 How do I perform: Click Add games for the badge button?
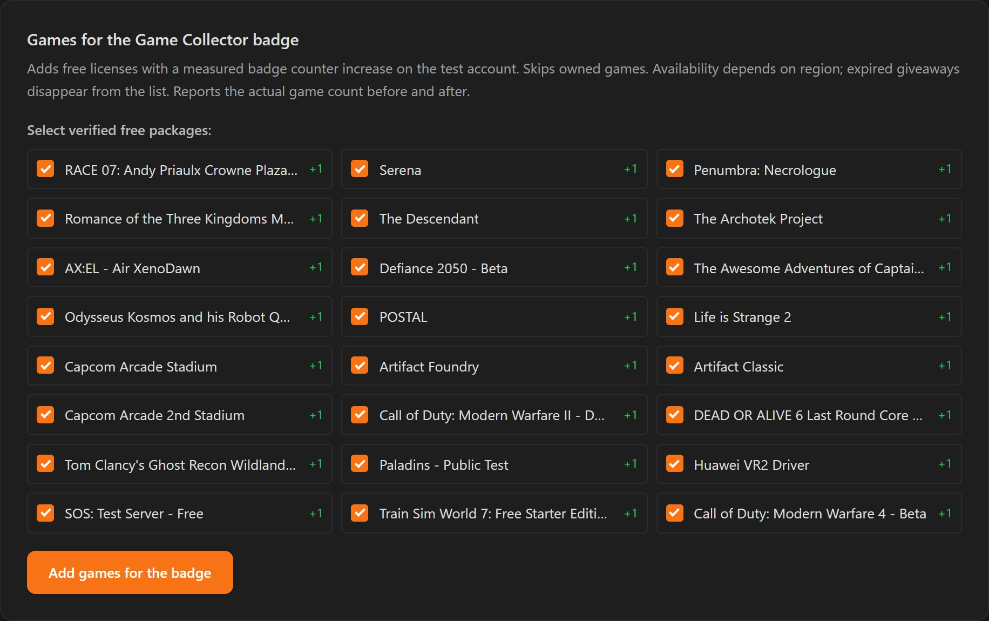point(130,572)
